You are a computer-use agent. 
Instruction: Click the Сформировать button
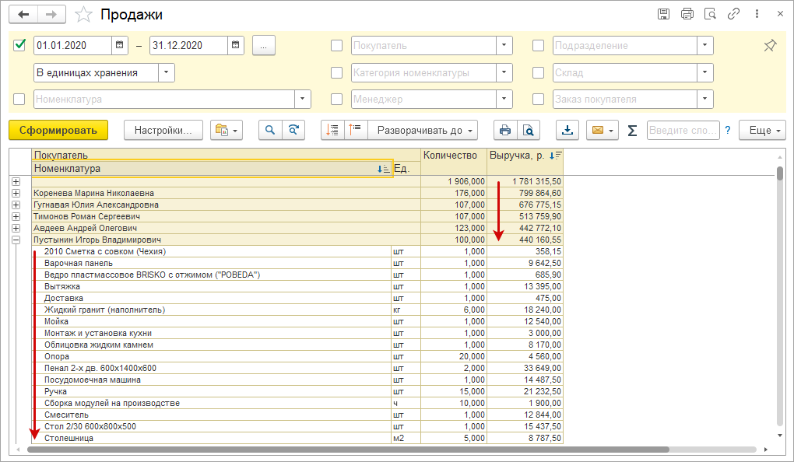(58, 130)
